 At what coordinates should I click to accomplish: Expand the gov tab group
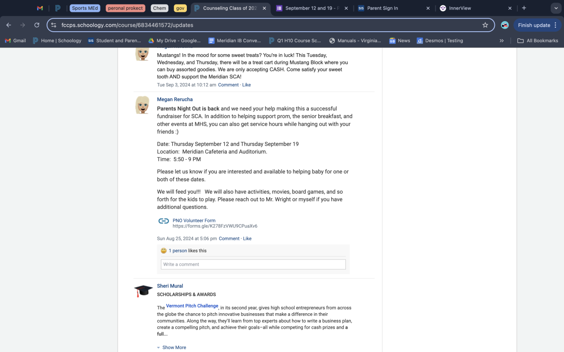click(x=180, y=8)
